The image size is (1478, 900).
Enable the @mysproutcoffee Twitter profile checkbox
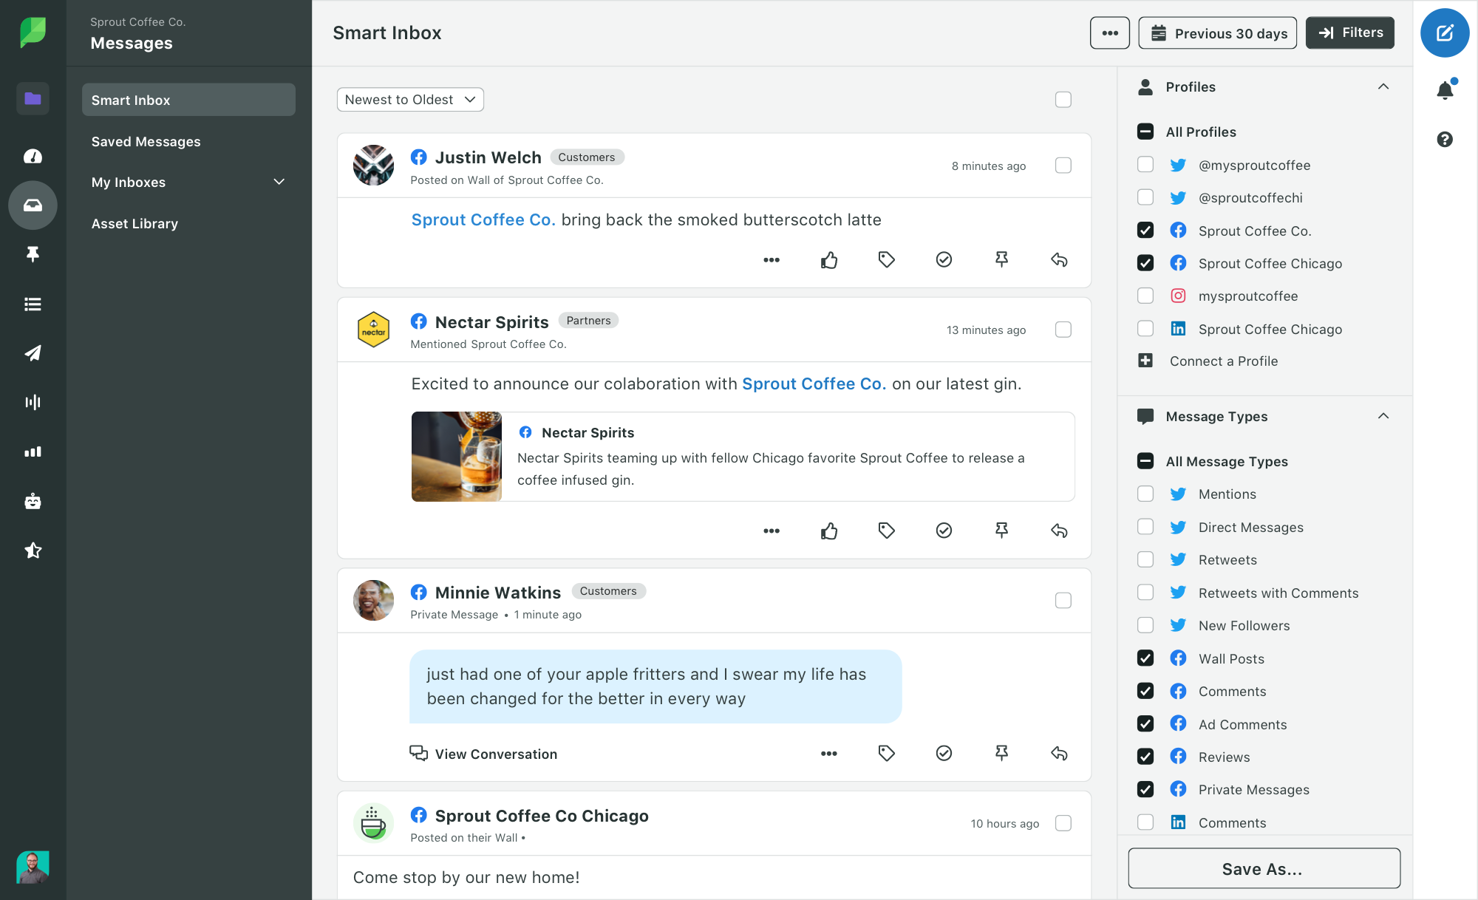(x=1145, y=165)
